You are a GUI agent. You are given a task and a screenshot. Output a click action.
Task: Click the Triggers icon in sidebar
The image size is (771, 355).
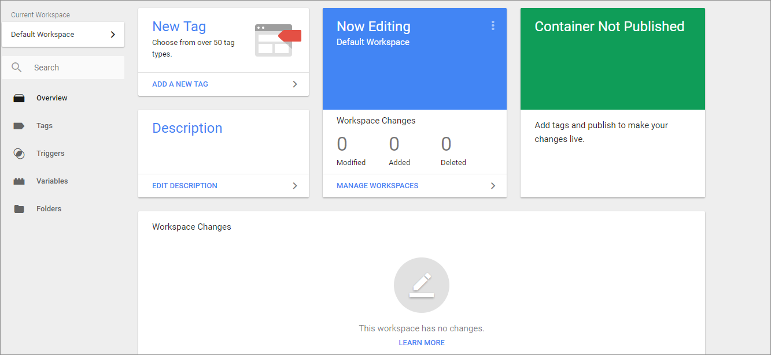tap(19, 153)
